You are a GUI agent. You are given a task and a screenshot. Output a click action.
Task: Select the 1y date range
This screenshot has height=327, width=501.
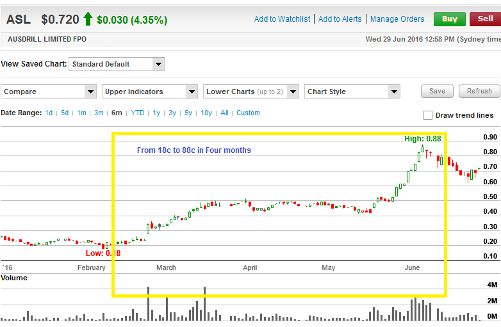[x=156, y=113]
